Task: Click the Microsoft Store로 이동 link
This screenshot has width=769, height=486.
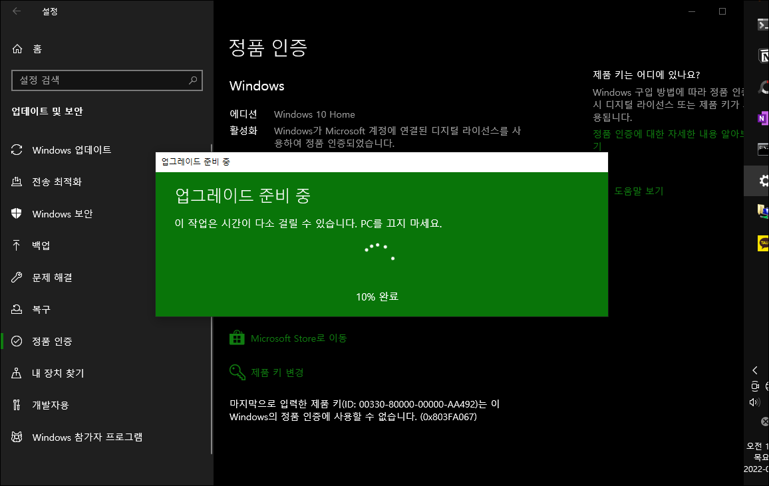Action: pos(299,338)
